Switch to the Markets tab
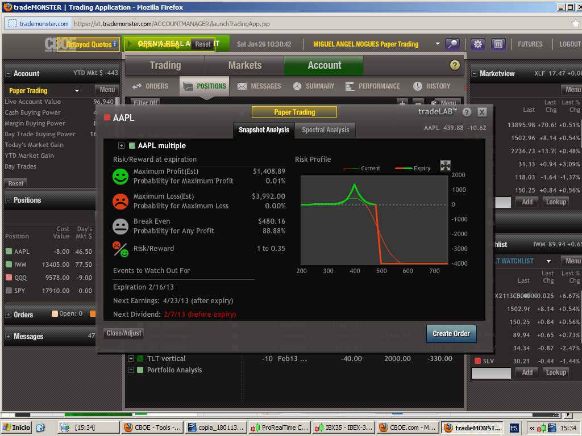This screenshot has height=436, width=582. [244, 65]
